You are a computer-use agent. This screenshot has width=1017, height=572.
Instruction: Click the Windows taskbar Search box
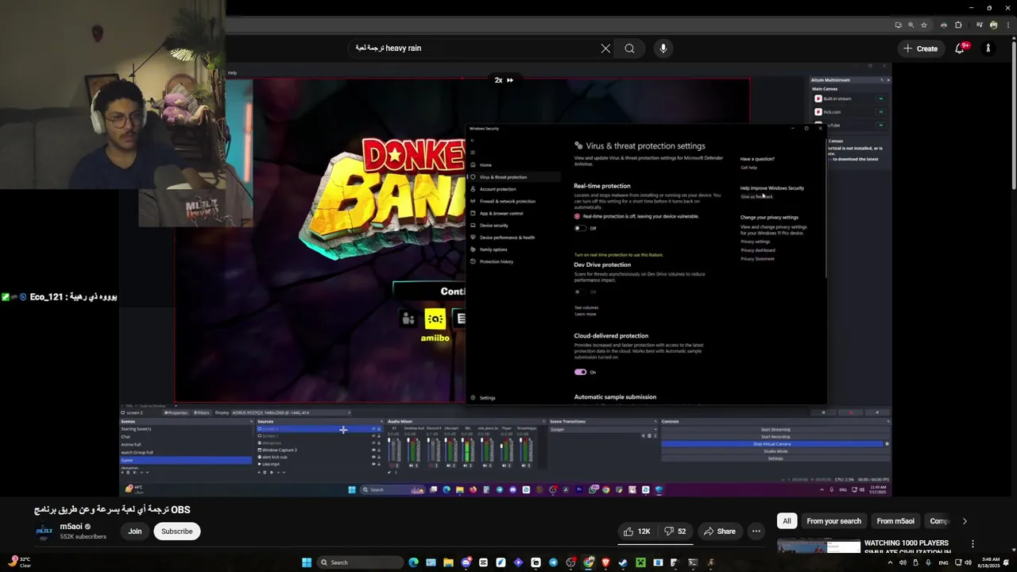(x=359, y=562)
